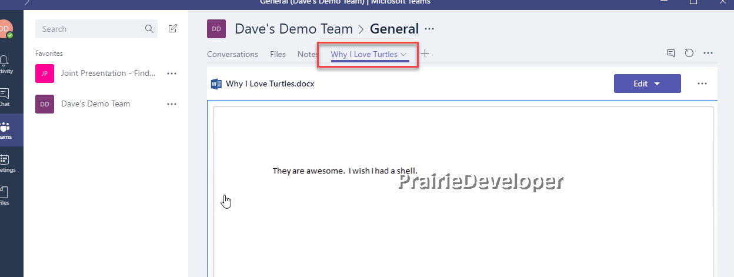Screen dimensions: 734x277
Task: Click the DD team avatar in header
Action: (x=216, y=29)
